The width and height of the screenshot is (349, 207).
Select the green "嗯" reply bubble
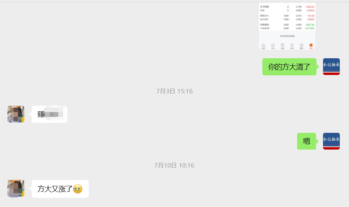tap(307, 141)
